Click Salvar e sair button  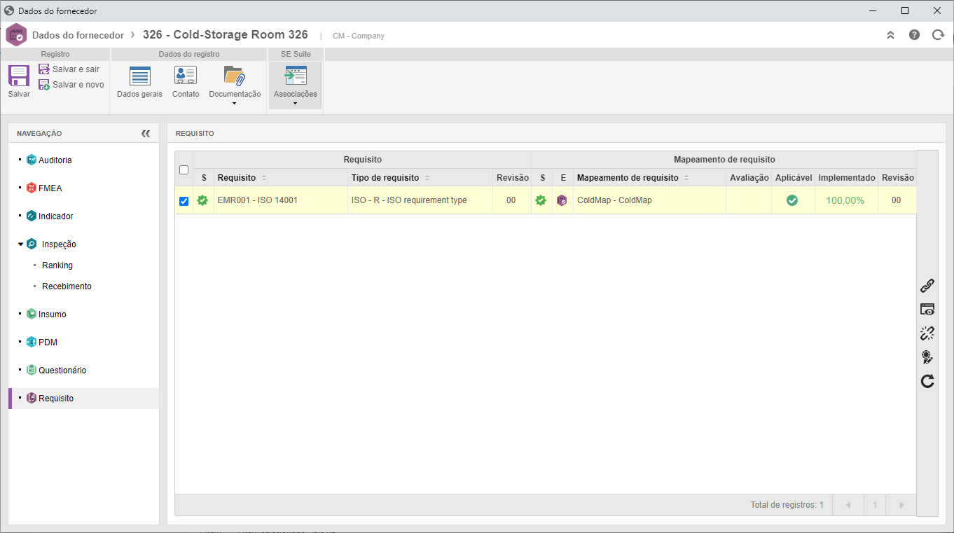(69, 69)
